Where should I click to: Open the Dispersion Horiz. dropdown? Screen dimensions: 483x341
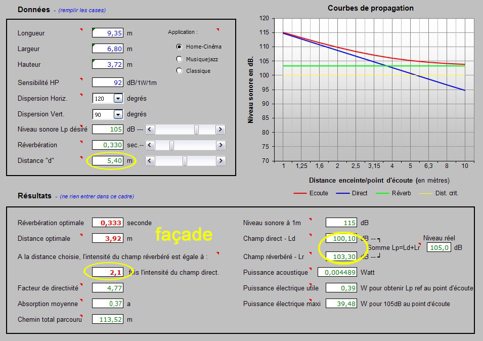(x=118, y=99)
